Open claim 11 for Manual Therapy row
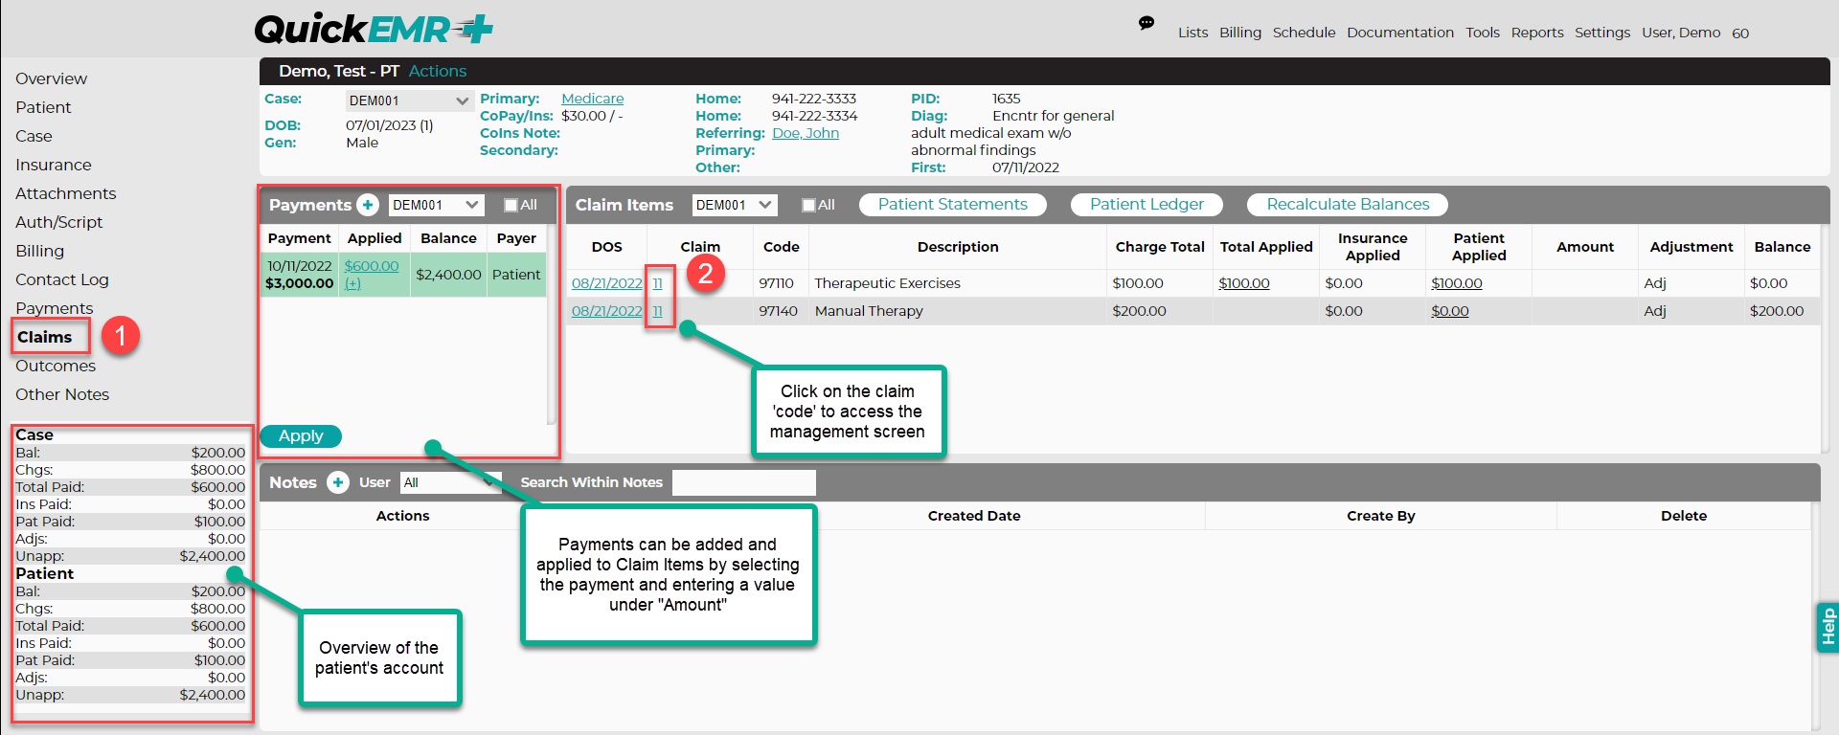Image resolution: width=1839 pixels, height=735 pixels. coord(657,311)
